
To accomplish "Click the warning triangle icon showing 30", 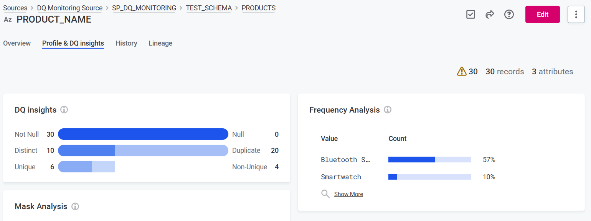I will click(462, 72).
